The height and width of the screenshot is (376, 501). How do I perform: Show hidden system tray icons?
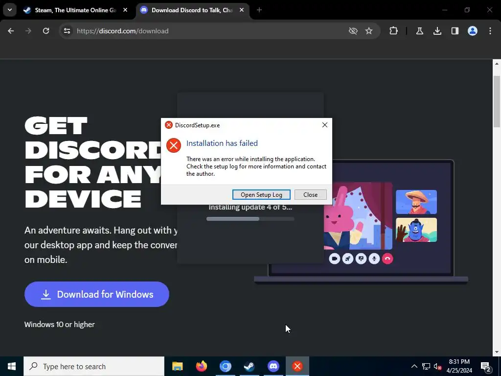414,366
